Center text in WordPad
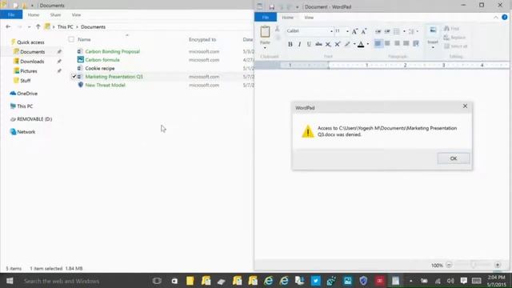The height and width of the screenshot is (288, 512). 387,43
